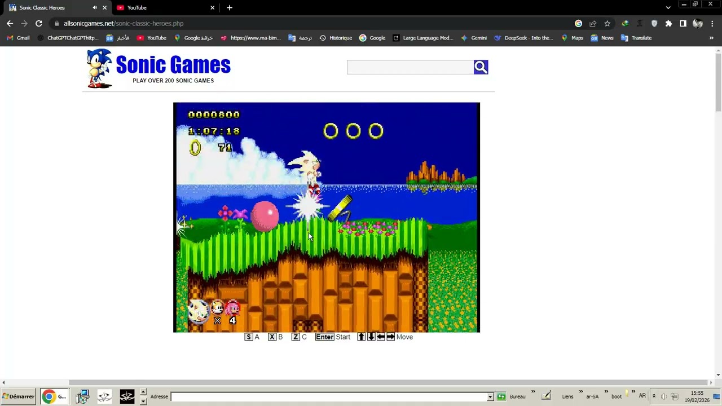Open Chrome's three-dot menu

(713, 23)
